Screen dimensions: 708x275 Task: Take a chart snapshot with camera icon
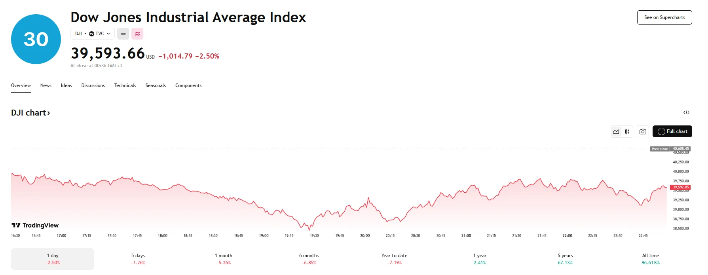[643, 132]
